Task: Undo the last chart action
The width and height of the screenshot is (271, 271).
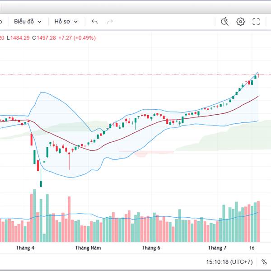Action: click(x=94, y=22)
